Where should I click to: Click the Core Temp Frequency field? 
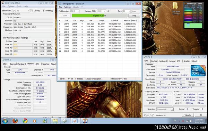tap(33, 27)
